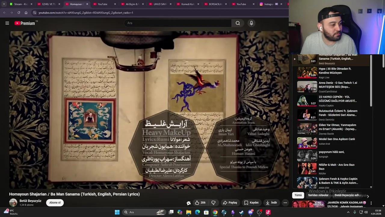Dislike the video with thumbs down
The height and width of the screenshot is (217, 385).
[213, 203]
